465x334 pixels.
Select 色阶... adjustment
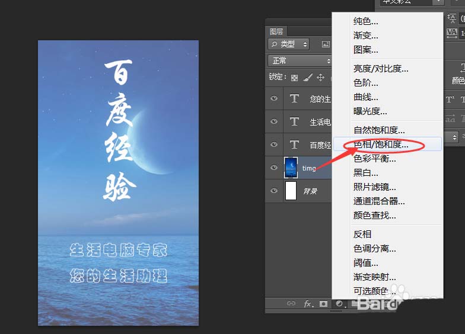click(x=365, y=83)
